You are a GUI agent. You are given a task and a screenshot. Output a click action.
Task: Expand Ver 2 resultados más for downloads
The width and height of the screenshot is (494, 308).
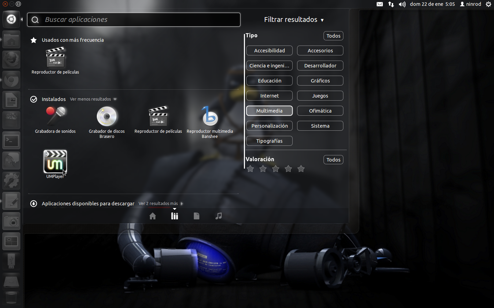[x=158, y=203]
